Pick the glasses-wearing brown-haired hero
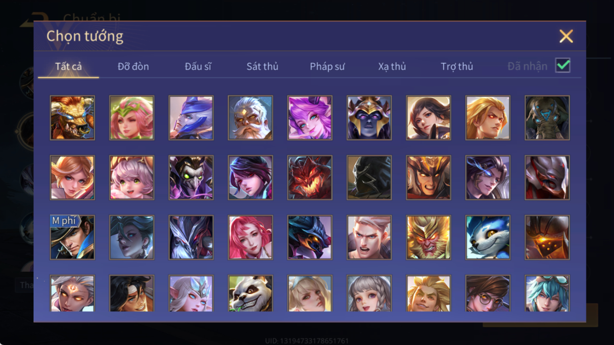614x345 pixels. (x=488, y=293)
